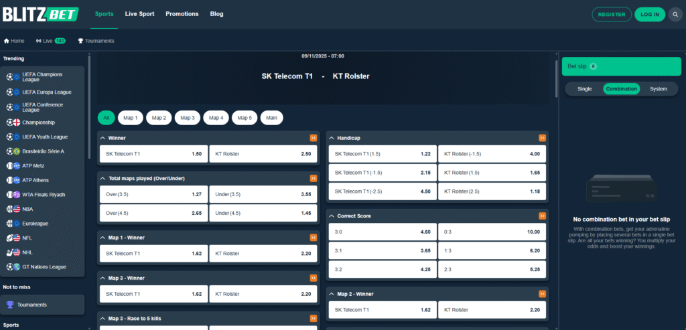The height and width of the screenshot is (330, 686).
Task: Click the UEFA Champions League soccer icon
Action: [x=9, y=77]
